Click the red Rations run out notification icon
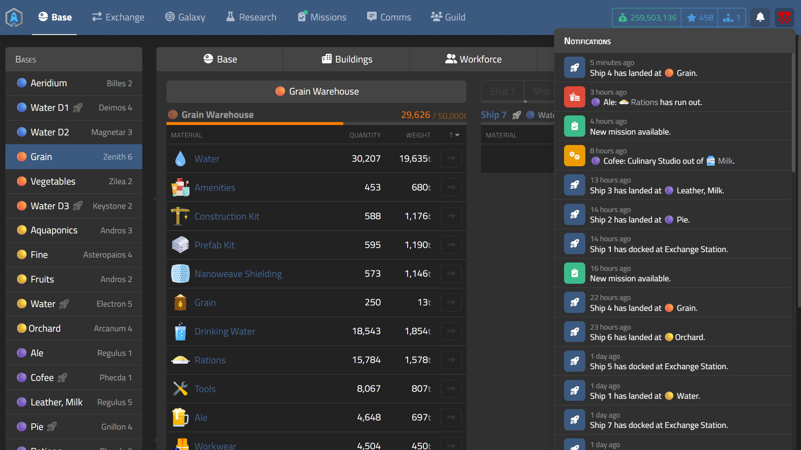The image size is (801, 450). [574, 97]
